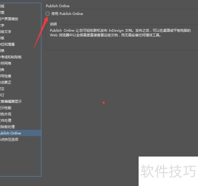Screen dimensions: 198x186
Task: Click the 说明 group label
Action: click(53, 24)
